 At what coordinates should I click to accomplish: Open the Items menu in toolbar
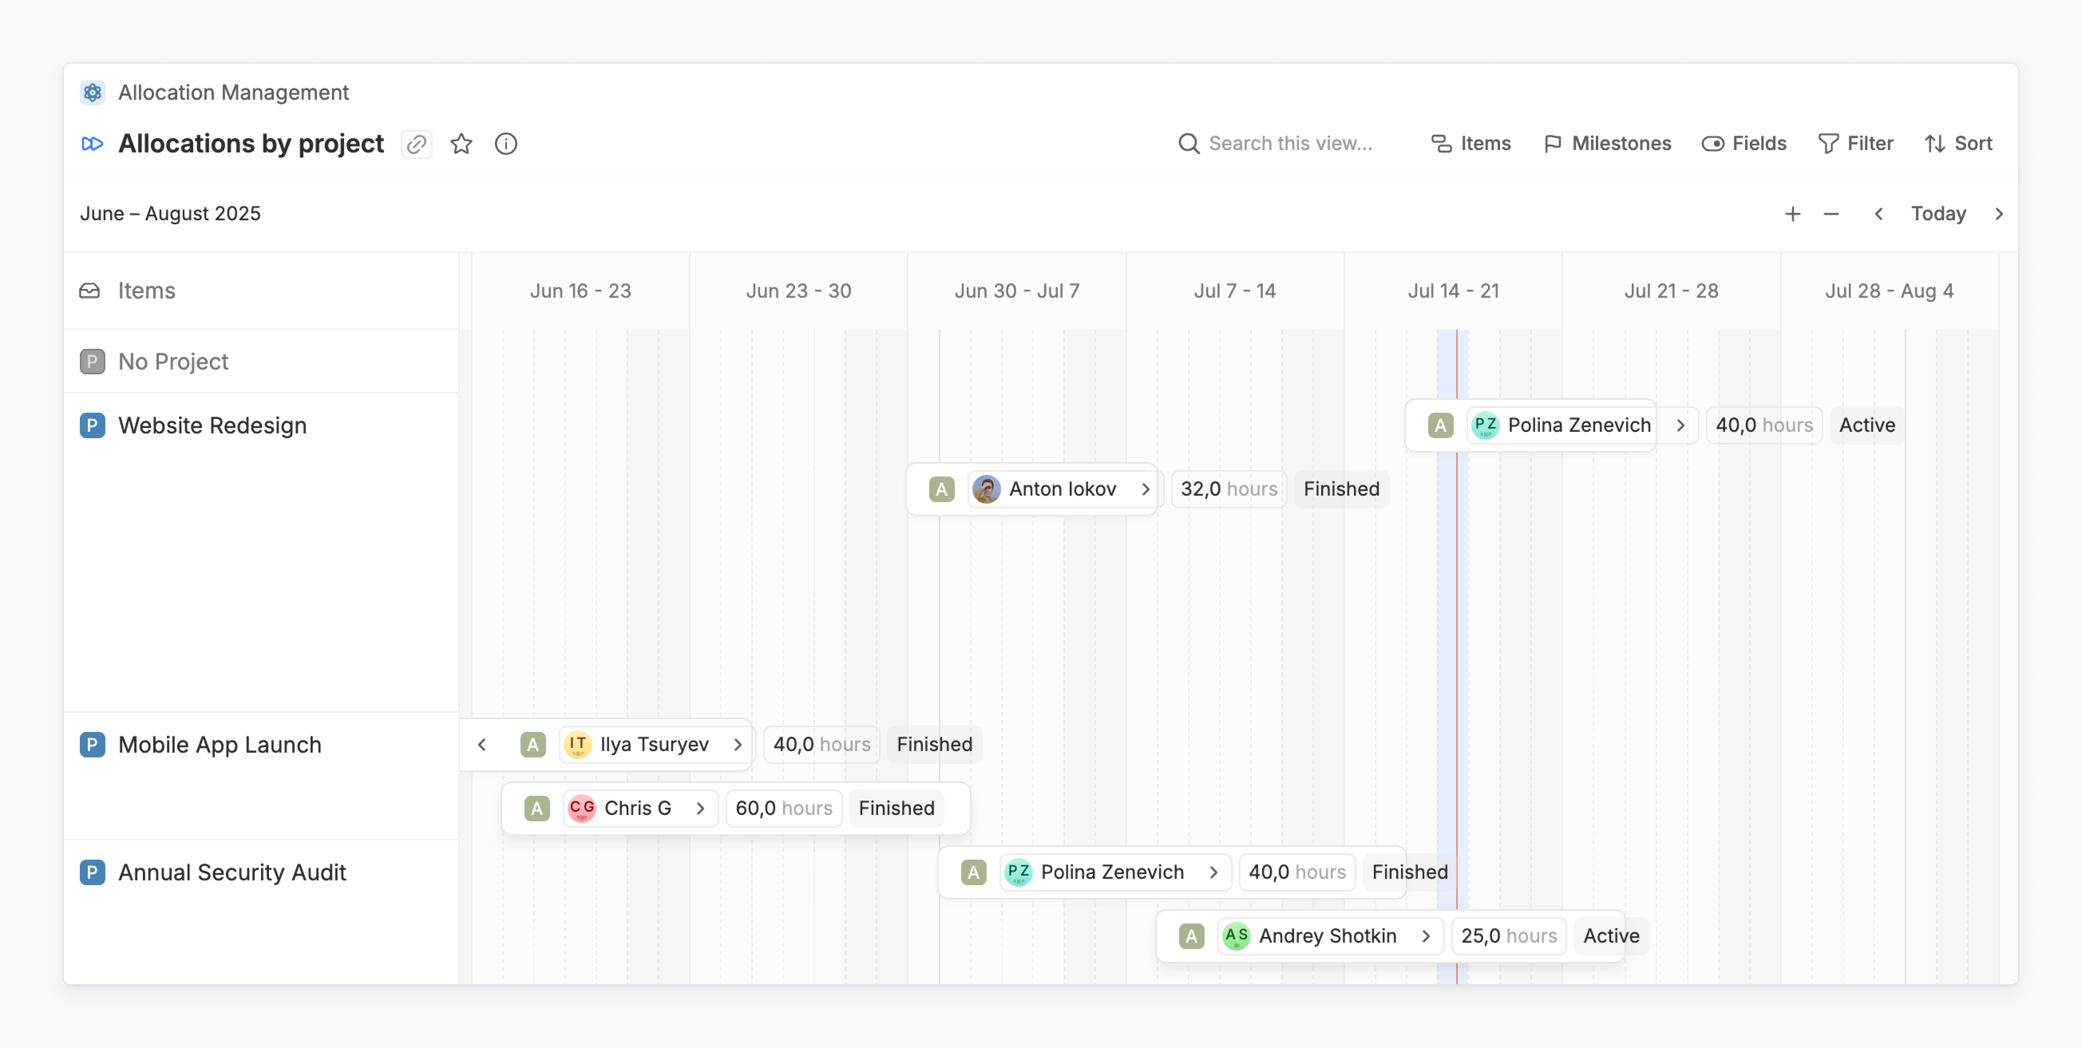1470,144
